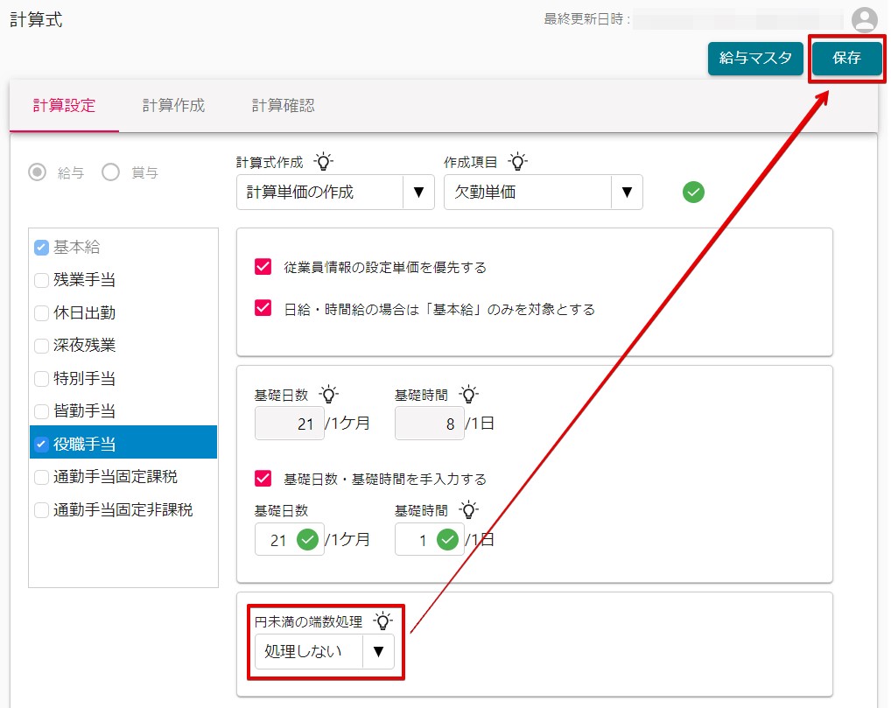Click the green checkmark beside 欠勤単価 dropdown

(x=693, y=192)
